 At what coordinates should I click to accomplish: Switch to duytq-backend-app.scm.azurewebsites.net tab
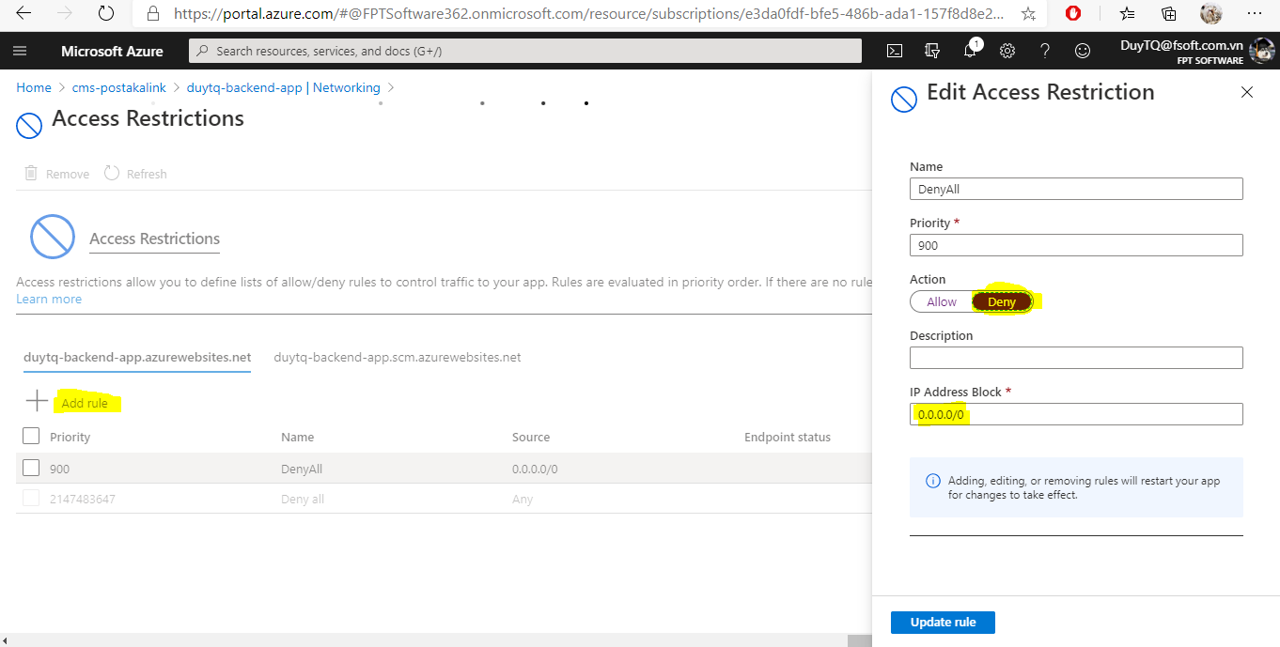397,357
